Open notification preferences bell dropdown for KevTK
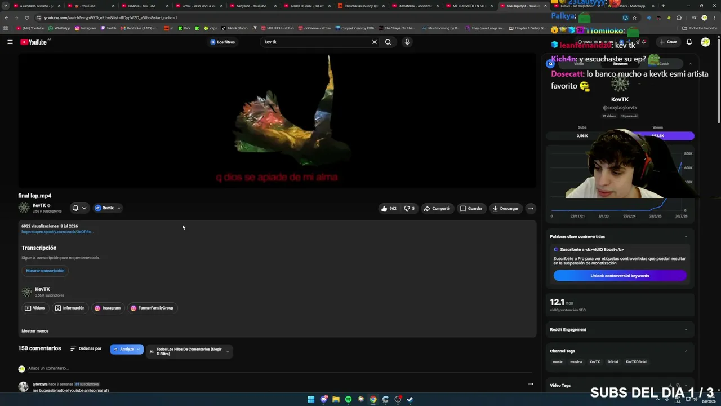Viewport: 721px width, 406px height. [79, 208]
